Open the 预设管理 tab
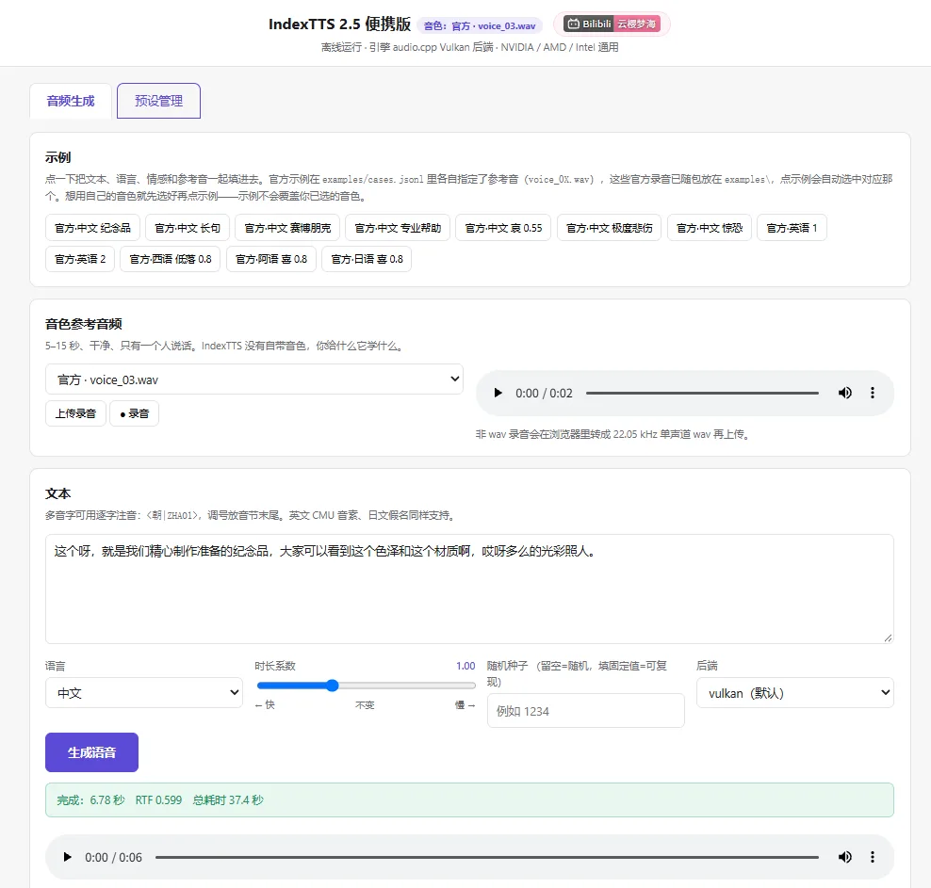The width and height of the screenshot is (931, 888). 158,101
